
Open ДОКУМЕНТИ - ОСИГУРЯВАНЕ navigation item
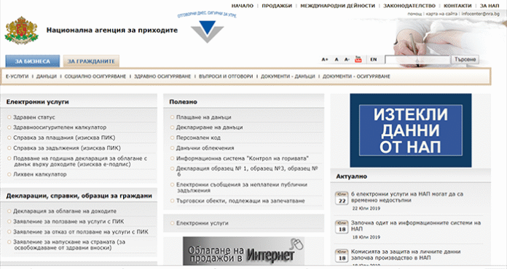(x=356, y=76)
